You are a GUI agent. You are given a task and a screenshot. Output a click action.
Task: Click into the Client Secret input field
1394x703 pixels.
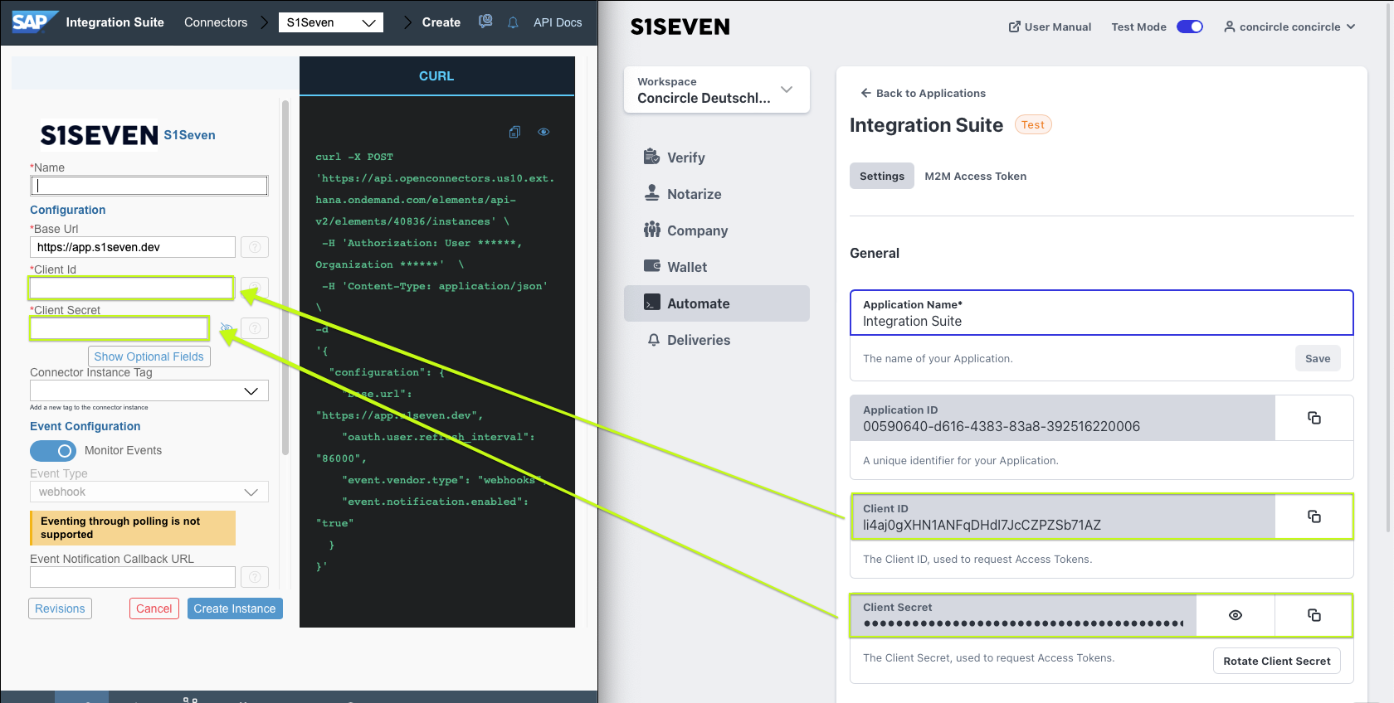click(119, 328)
